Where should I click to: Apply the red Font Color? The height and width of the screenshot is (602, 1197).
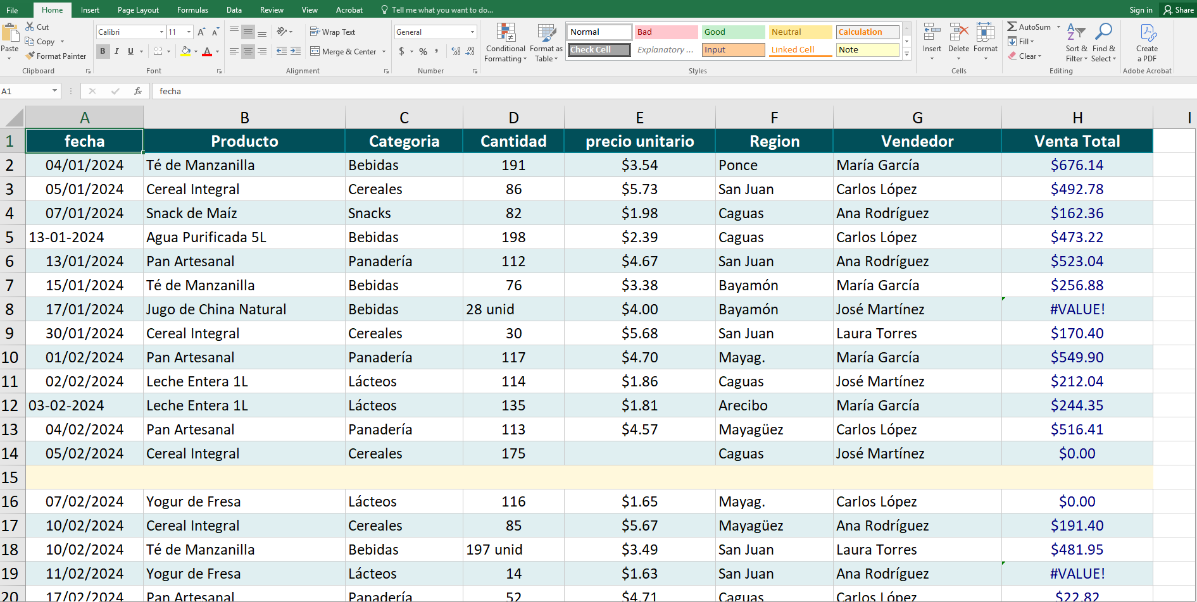(x=207, y=51)
